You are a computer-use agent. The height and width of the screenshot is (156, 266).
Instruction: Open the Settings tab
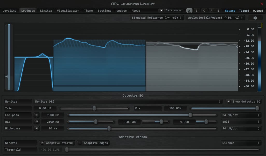click(104, 11)
